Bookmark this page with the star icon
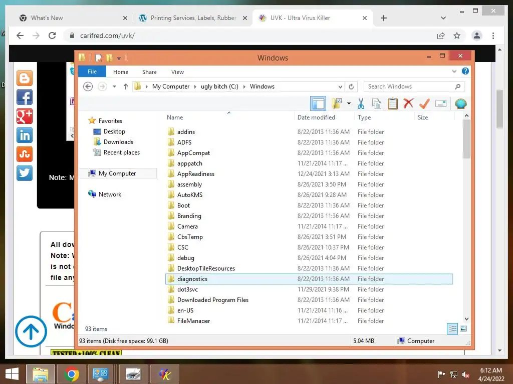The width and height of the screenshot is (513, 384). [457, 35]
